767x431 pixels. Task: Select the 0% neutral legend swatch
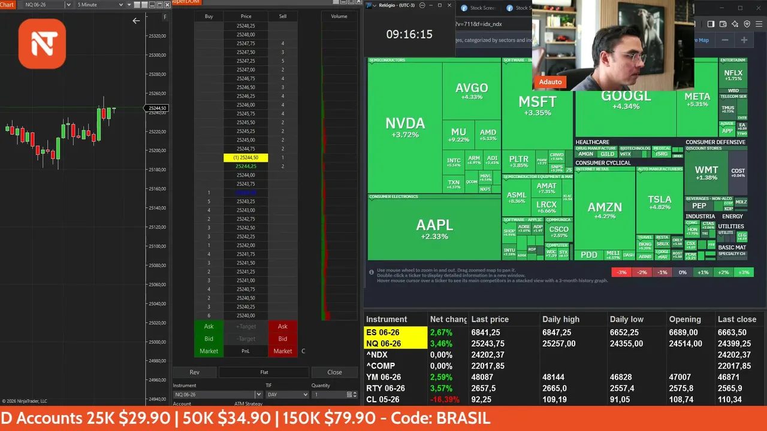[x=683, y=272]
